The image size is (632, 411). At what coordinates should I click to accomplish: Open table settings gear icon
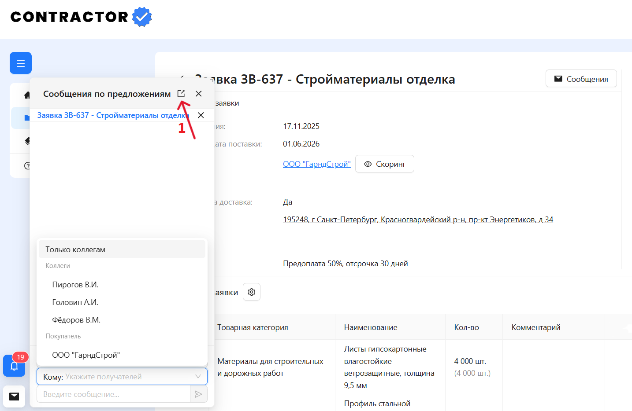coord(252,292)
